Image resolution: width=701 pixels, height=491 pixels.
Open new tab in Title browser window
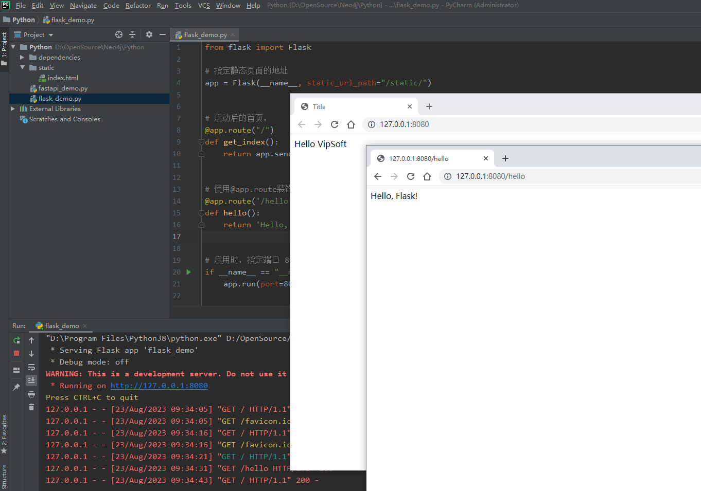point(429,106)
